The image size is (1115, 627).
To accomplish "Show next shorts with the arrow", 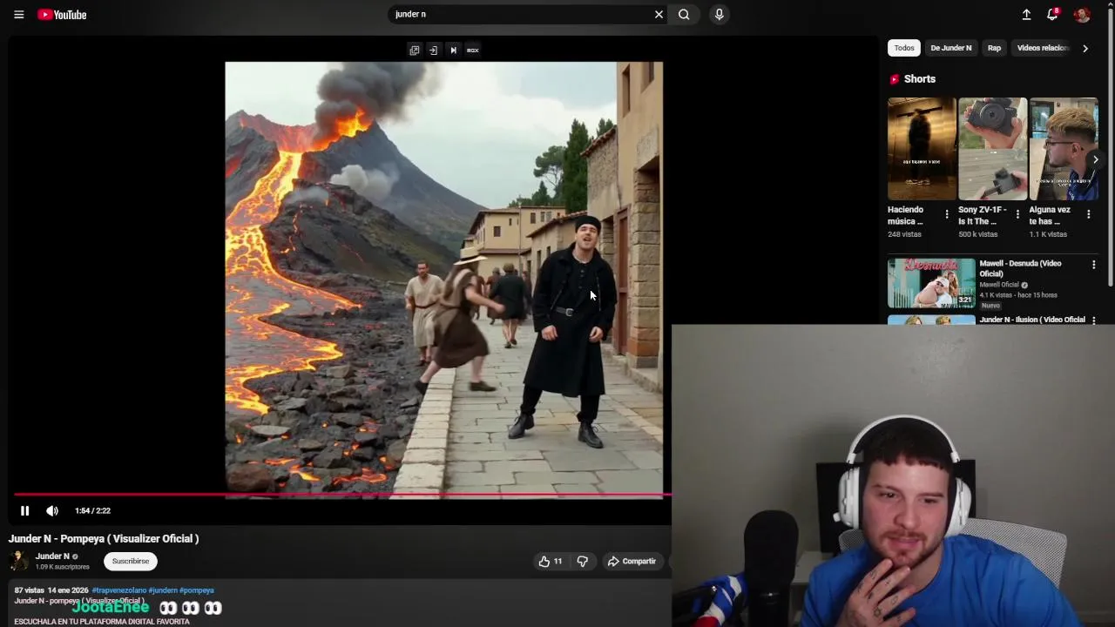I will [x=1096, y=159].
